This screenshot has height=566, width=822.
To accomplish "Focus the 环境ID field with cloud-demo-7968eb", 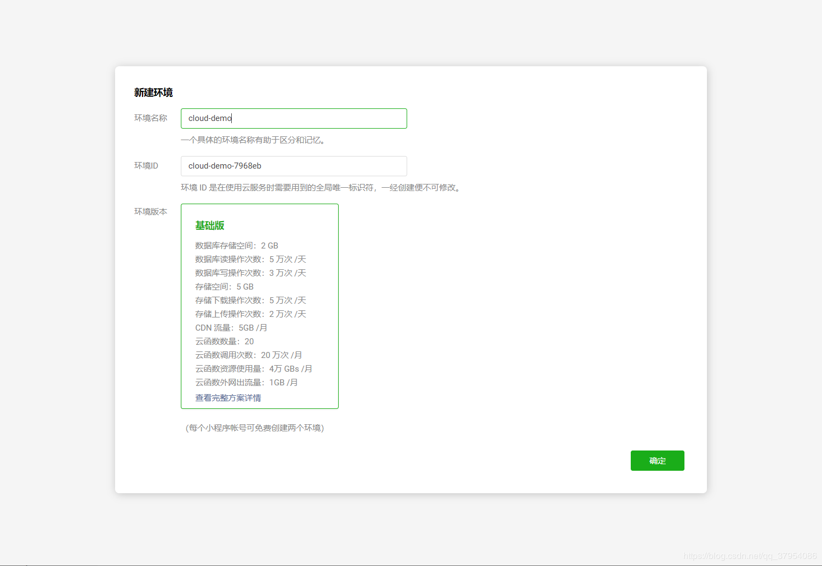I will (x=294, y=166).
